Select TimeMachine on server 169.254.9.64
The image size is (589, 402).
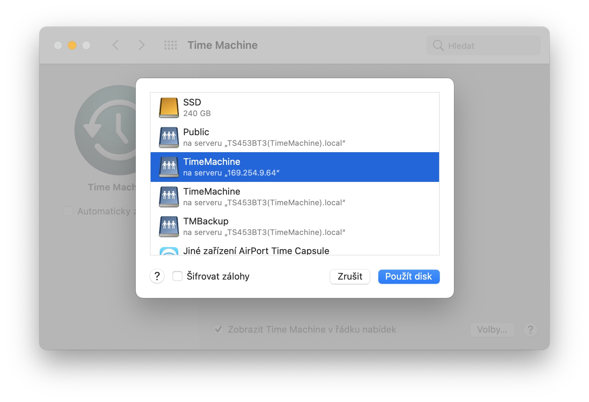[x=295, y=167]
